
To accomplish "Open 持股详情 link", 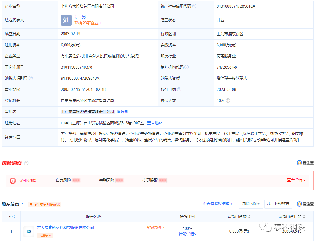I will pos(187,234).
